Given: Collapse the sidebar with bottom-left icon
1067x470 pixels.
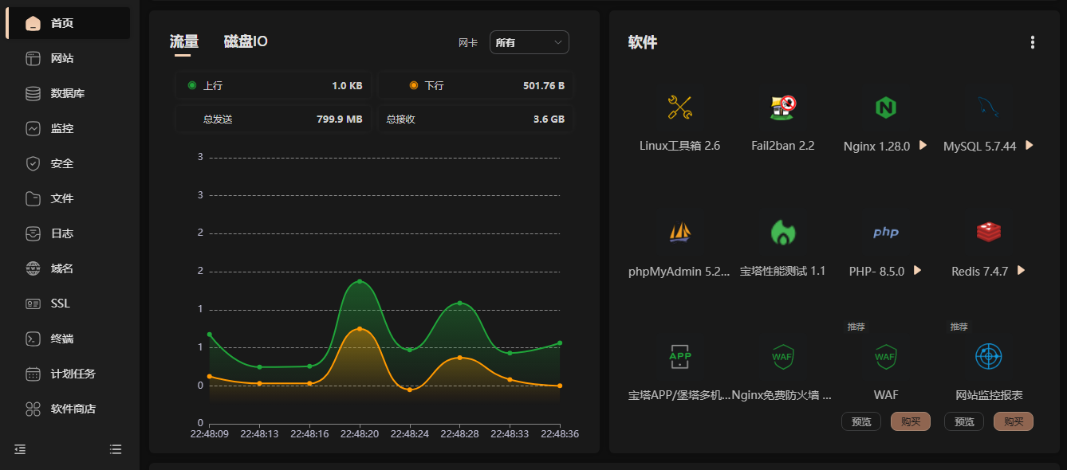Looking at the screenshot, I should pyautogui.click(x=21, y=449).
